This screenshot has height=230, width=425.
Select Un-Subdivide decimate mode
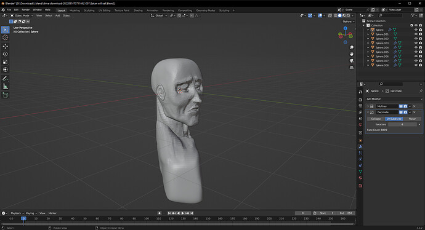point(394,119)
